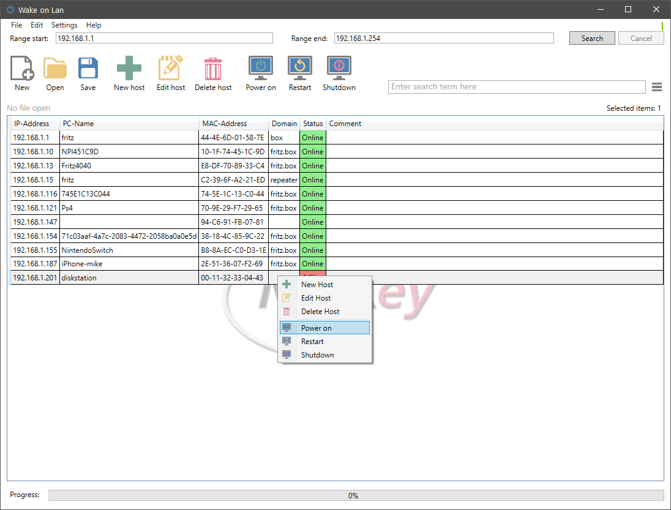
Task: Click the Online status of NintendoSwitch
Action: pyautogui.click(x=313, y=250)
